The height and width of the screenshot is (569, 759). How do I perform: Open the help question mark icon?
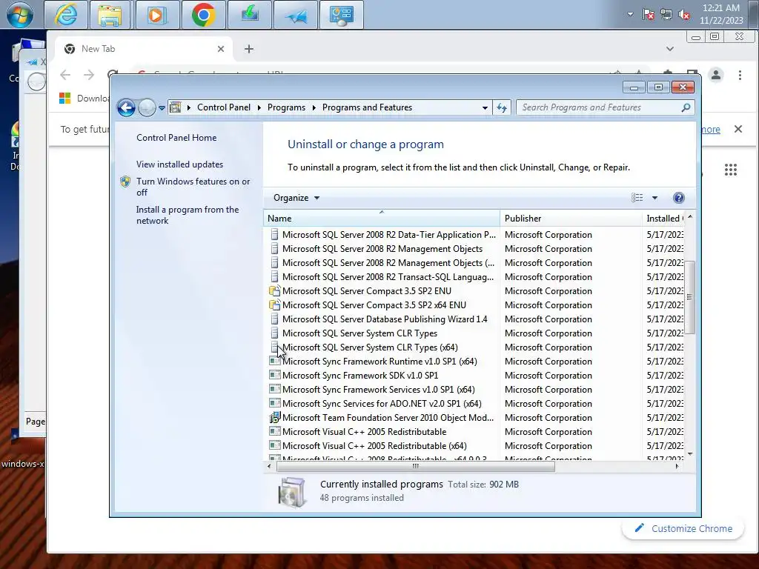coord(679,197)
